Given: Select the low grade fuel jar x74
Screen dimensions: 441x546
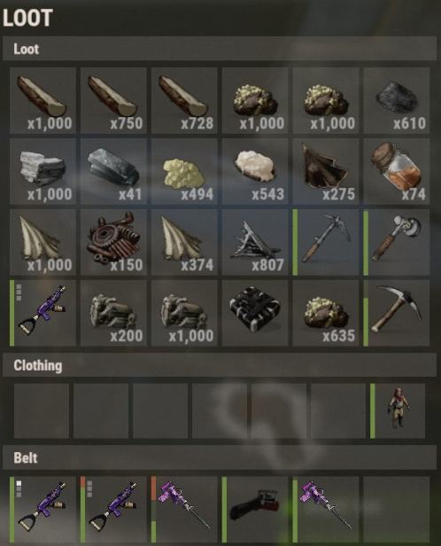Looking at the screenshot, I should (397, 171).
